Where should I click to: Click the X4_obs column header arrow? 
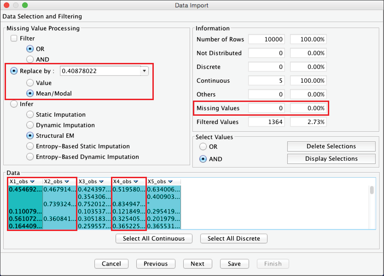136,182
